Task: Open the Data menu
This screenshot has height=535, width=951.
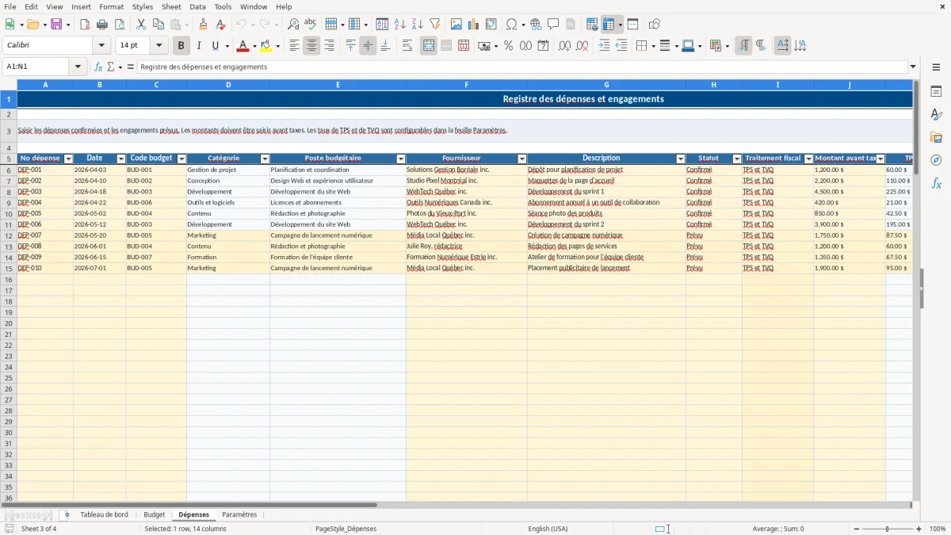Action: point(198,6)
